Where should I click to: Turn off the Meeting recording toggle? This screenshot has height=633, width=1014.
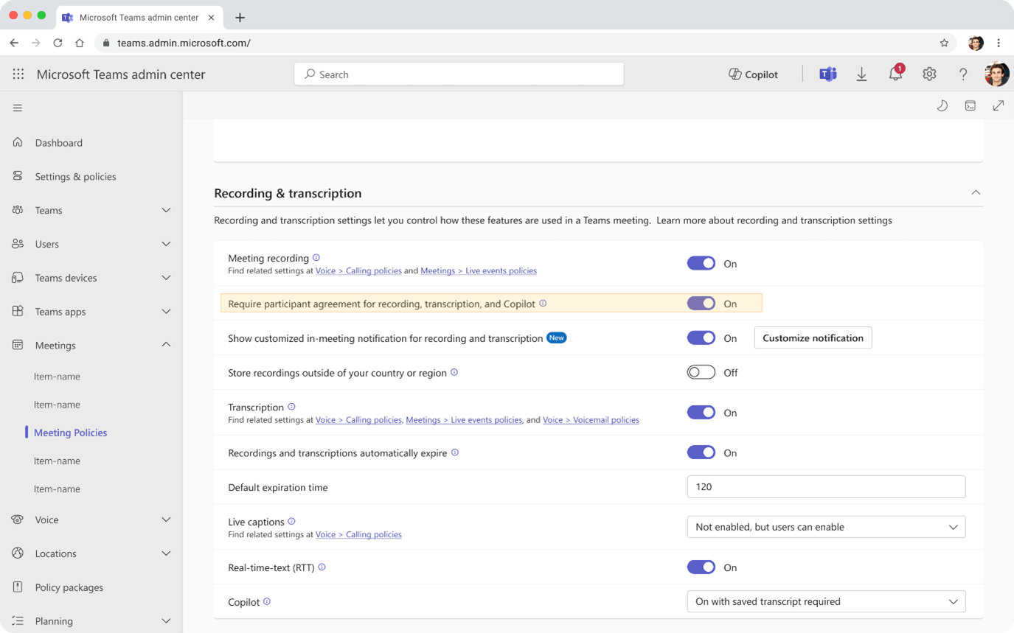coord(701,263)
